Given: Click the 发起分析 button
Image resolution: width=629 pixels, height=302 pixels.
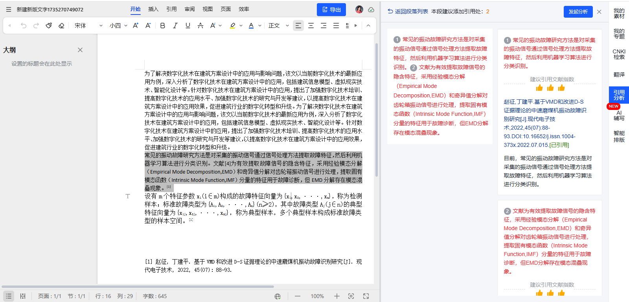Looking at the screenshot, I should coord(578,12).
